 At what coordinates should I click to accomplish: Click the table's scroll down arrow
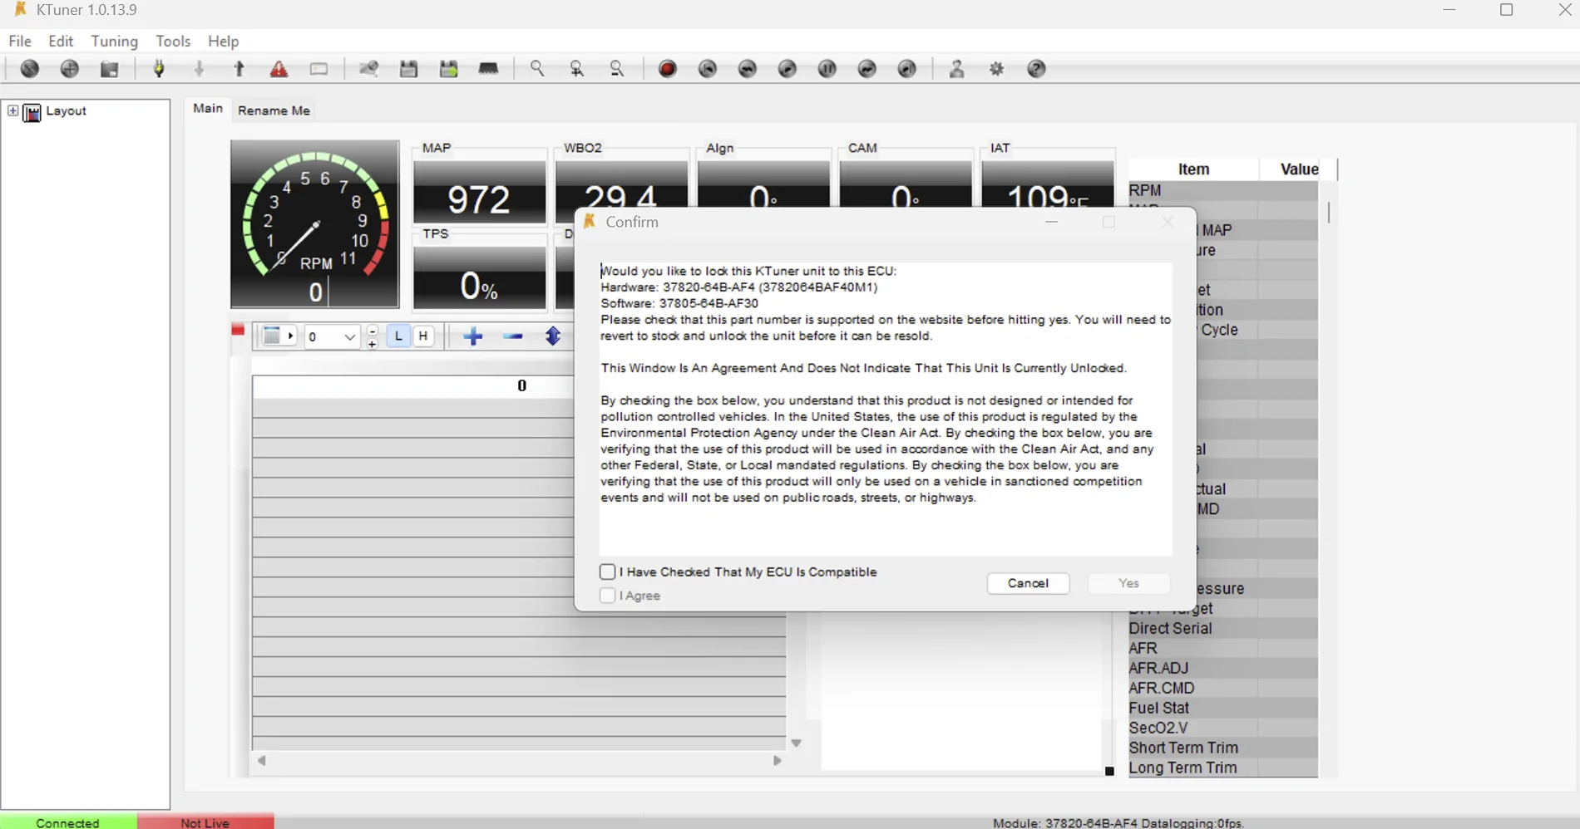pyautogui.click(x=797, y=743)
